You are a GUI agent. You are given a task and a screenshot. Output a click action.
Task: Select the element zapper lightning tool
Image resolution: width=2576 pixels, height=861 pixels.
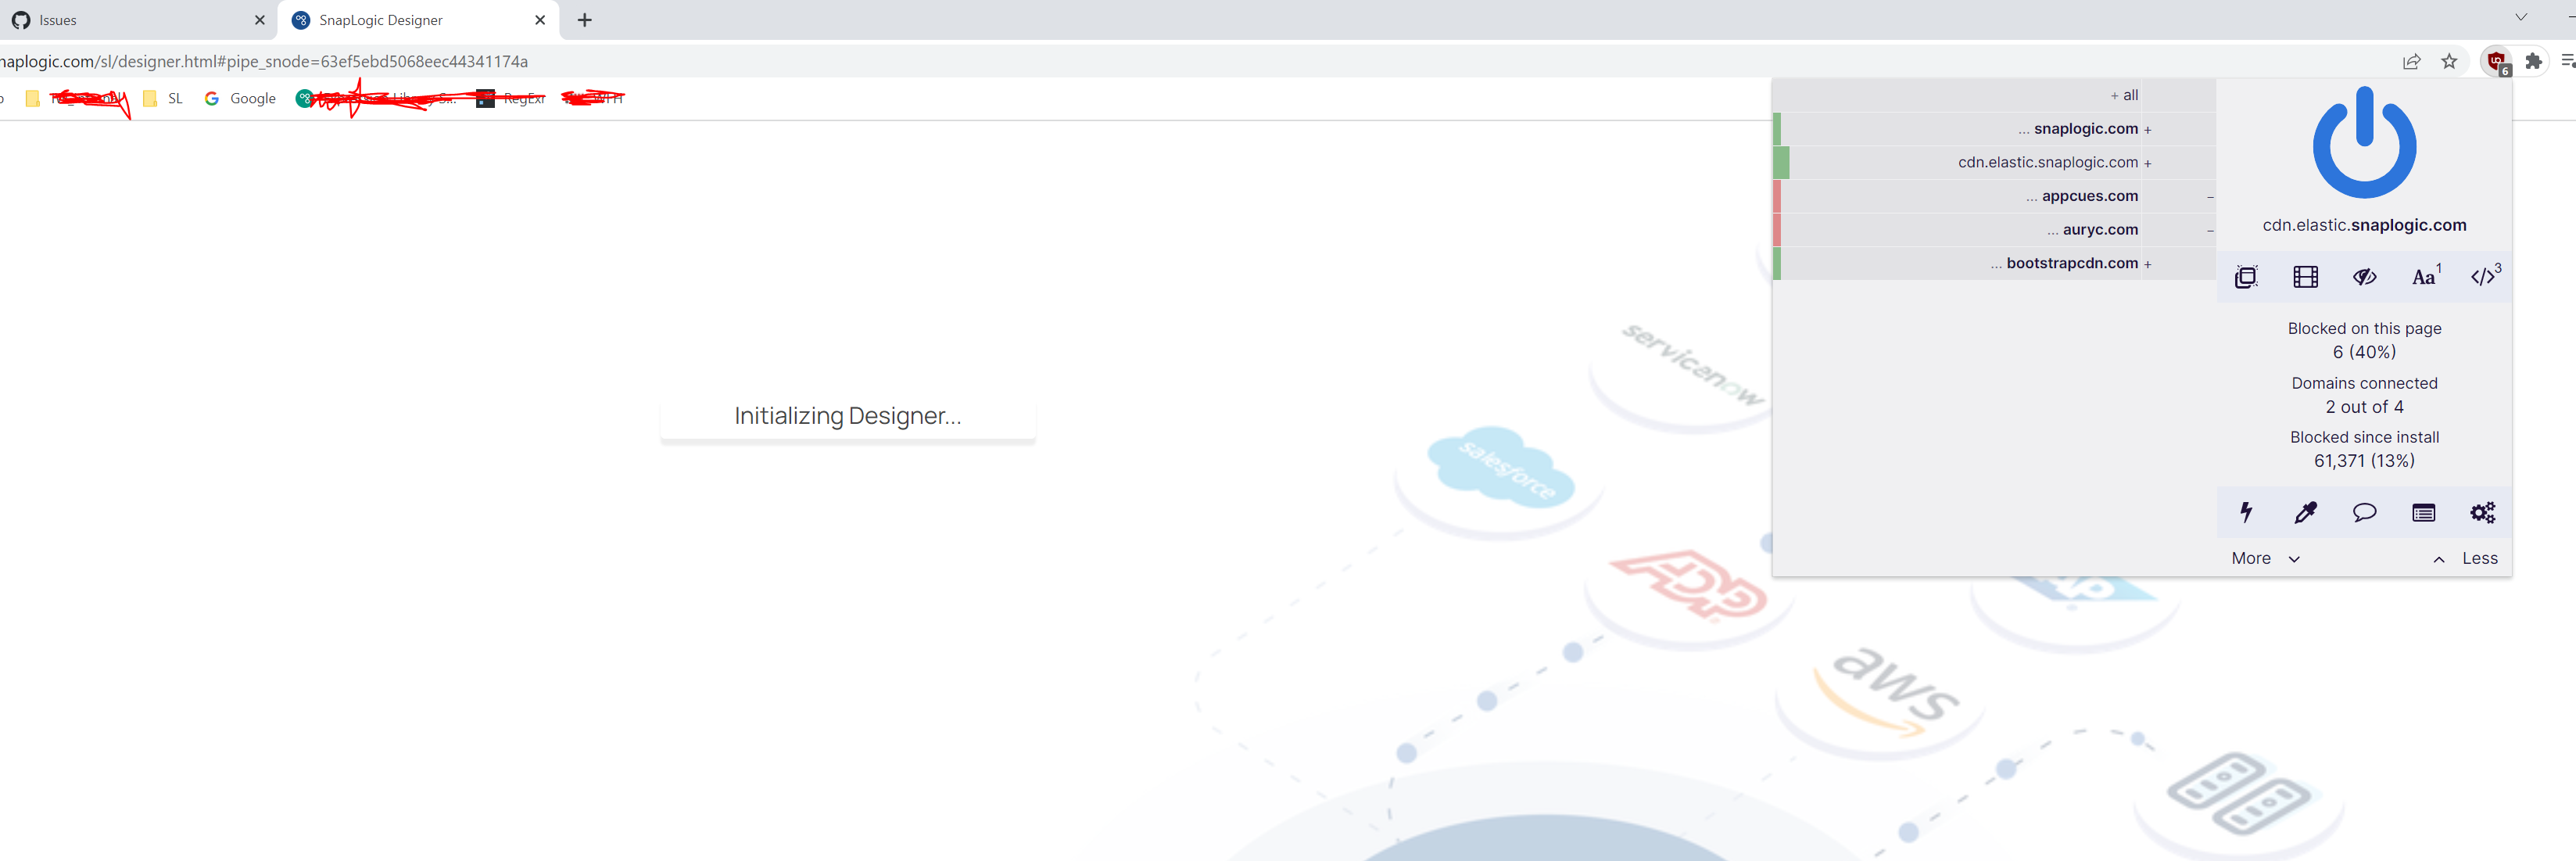pyautogui.click(x=2246, y=513)
